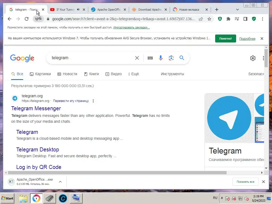Image resolution: width=272 pixels, height=204 pixels.
Task: Switch to the Apache OpenOffice tab
Action: pyautogui.click(x=109, y=10)
